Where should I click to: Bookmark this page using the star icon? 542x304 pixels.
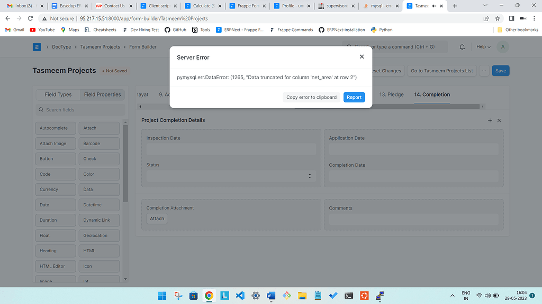point(496,17)
